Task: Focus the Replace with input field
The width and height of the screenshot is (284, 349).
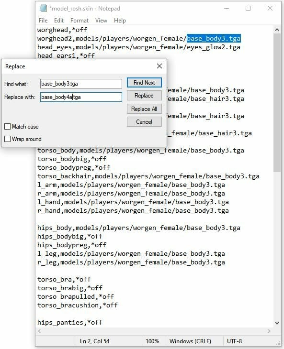Action: [81, 97]
